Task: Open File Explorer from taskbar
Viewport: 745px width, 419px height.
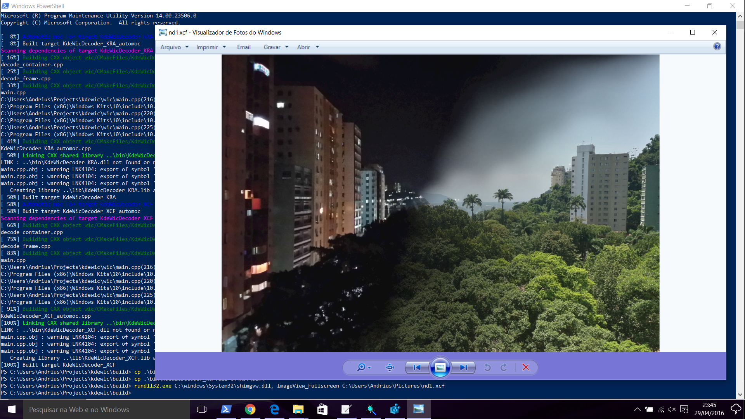Action: (298, 409)
